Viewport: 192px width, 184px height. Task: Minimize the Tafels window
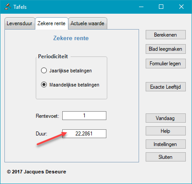[141, 7]
